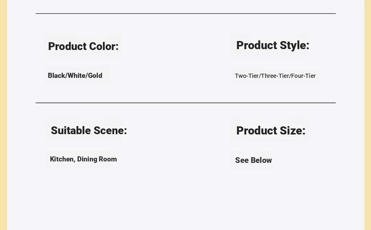Select the "Product Size:" heading
This screenshot has height=230, width=371.
click(271, 131)
